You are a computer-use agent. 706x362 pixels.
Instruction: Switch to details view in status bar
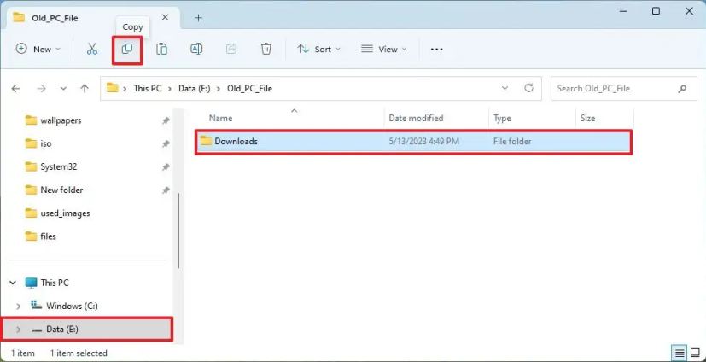click(680, 353)
